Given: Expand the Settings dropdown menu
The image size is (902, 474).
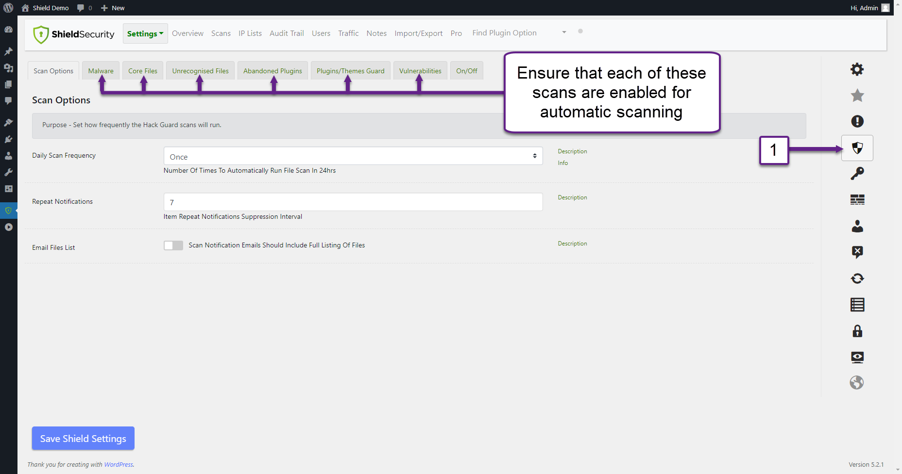Looking at the screenshot, I should [145, 33].
